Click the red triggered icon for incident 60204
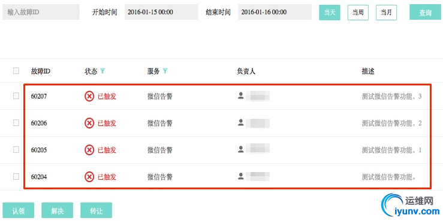Viewport: 443px width, 221px height. click(89, 177)
